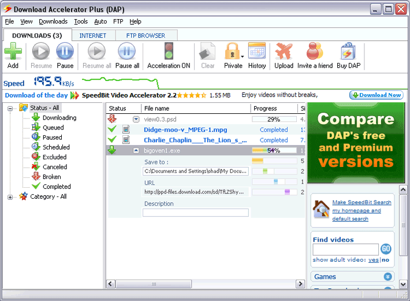This screenshot has width=410, height=301.
Task: Select the Paused status filter
Action: coord(53,138)
